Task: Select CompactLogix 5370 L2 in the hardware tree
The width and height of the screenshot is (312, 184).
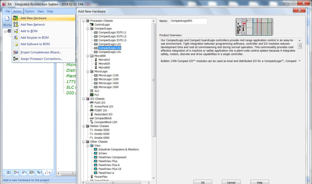Action: (112, 36)
